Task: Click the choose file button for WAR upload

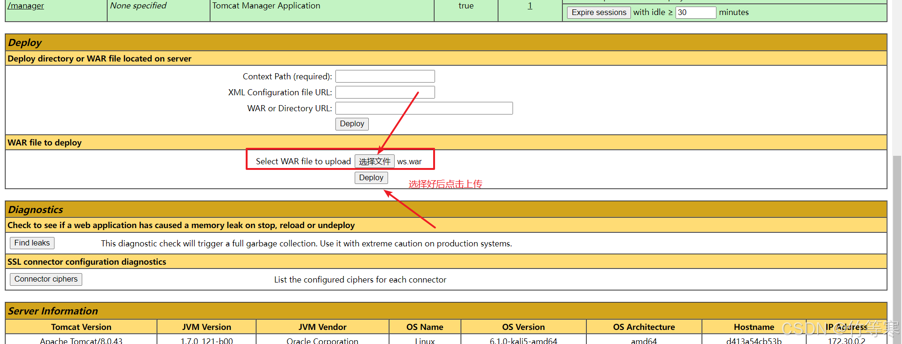Action: [374, 161]
